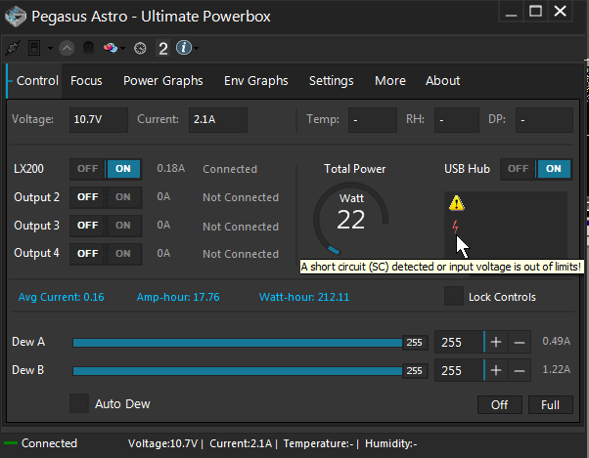This screenshot has height=458, width=589.
Task: Increase Dew B with plus button
Action: click(x=496, y=370)
